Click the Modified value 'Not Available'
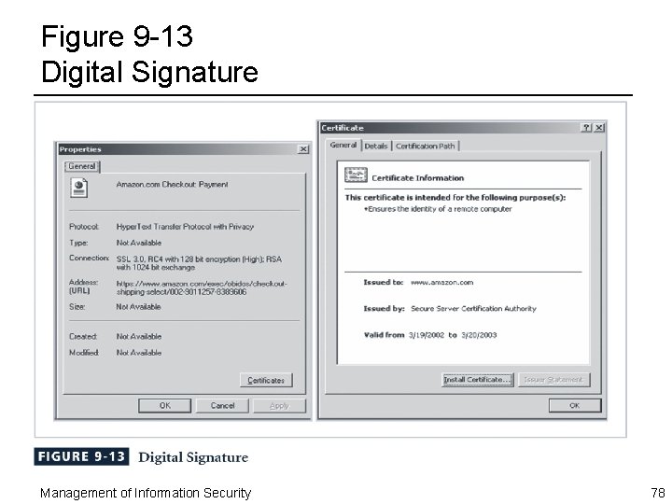Image resolution: width=672 pixels, height=504 pixels. [139, 353]
